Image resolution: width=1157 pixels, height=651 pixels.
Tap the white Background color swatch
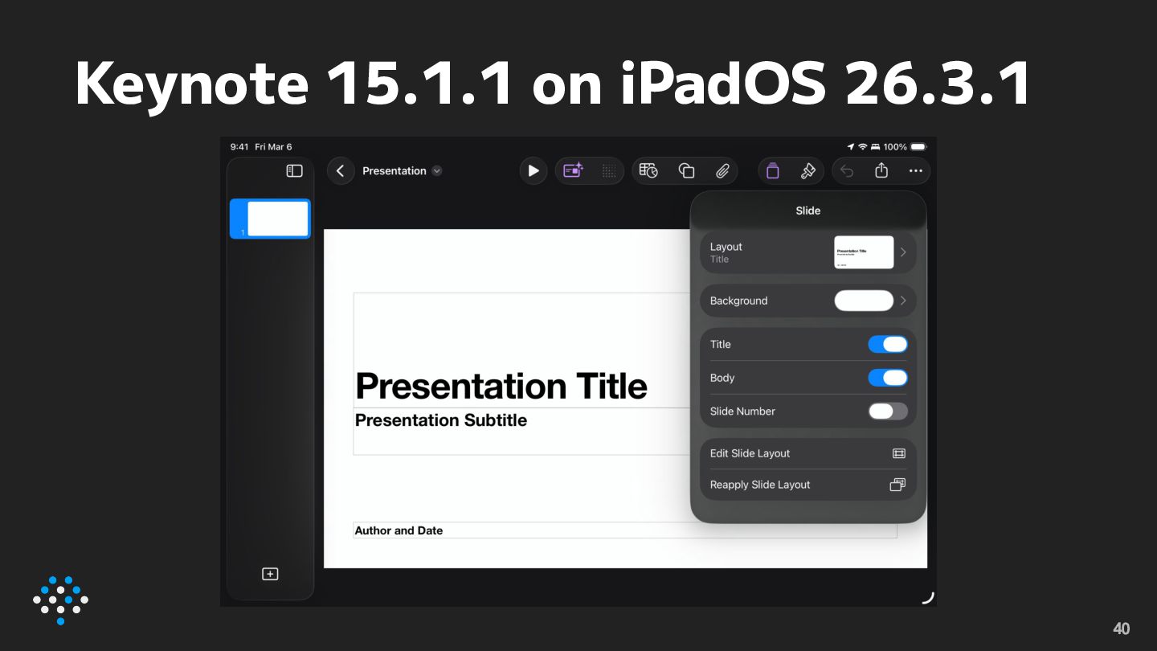point(864,301)
